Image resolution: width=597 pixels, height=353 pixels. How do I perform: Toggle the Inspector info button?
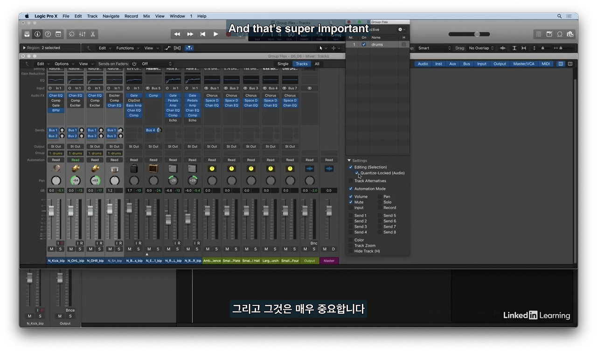point(37,34)
